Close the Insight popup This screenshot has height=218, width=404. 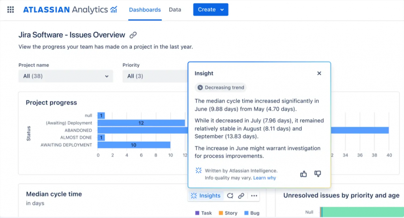tap(319, 73)
